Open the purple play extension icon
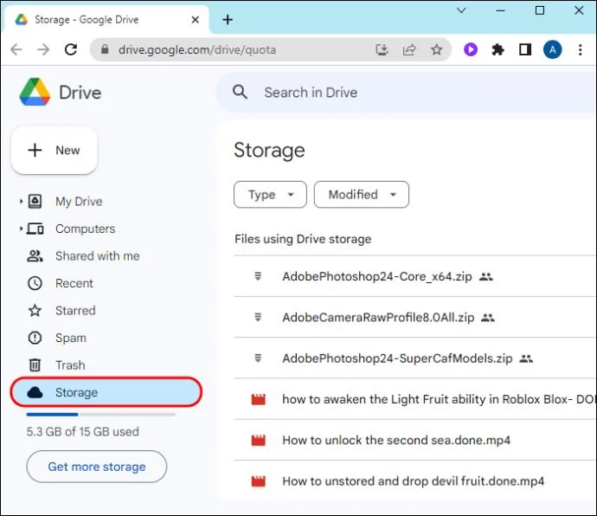Screen dimensions: 597x516 tap(471, 49)
